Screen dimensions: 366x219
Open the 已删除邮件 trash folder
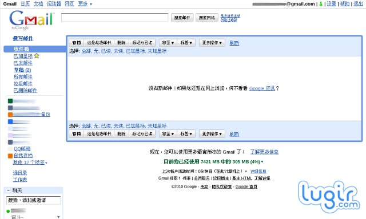click(x=25, y=90)
